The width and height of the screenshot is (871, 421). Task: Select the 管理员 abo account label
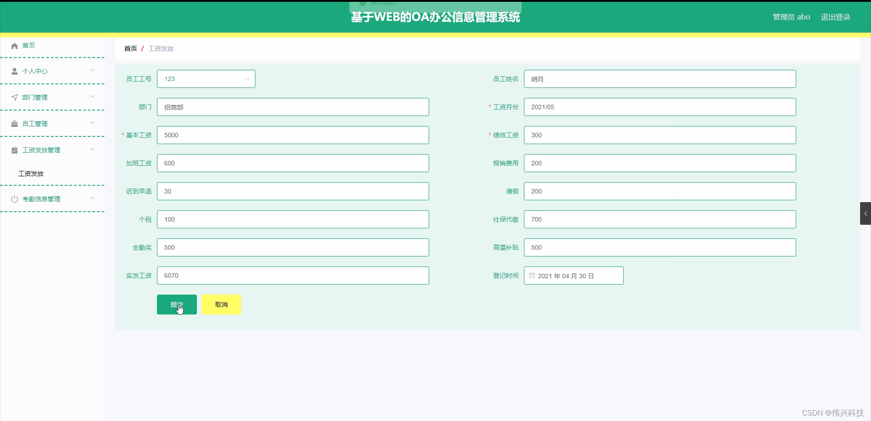[791, 17]
